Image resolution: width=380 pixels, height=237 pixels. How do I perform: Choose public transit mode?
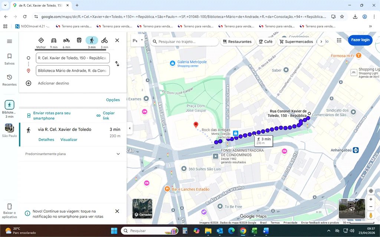[79, 40]
